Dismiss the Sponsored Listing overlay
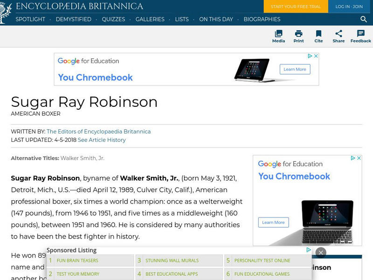 point(321,252)
